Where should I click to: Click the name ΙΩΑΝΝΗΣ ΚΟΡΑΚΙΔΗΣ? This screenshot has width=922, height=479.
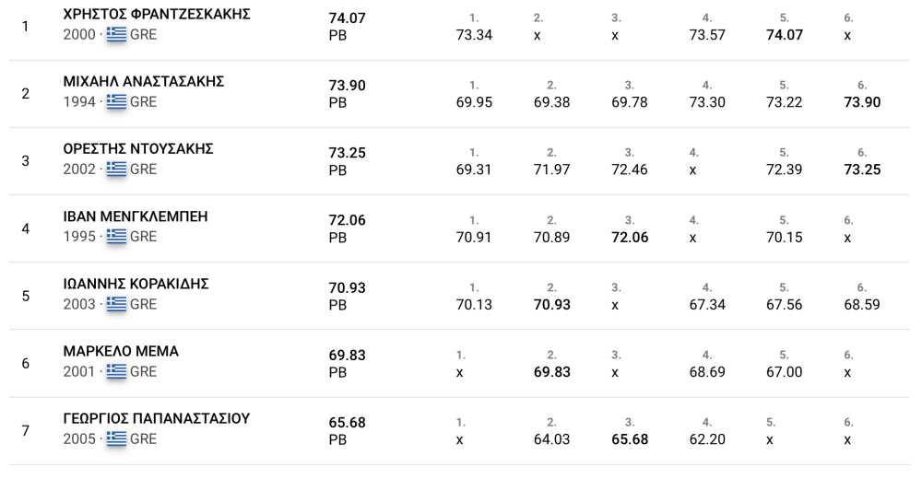click(136, 284)
